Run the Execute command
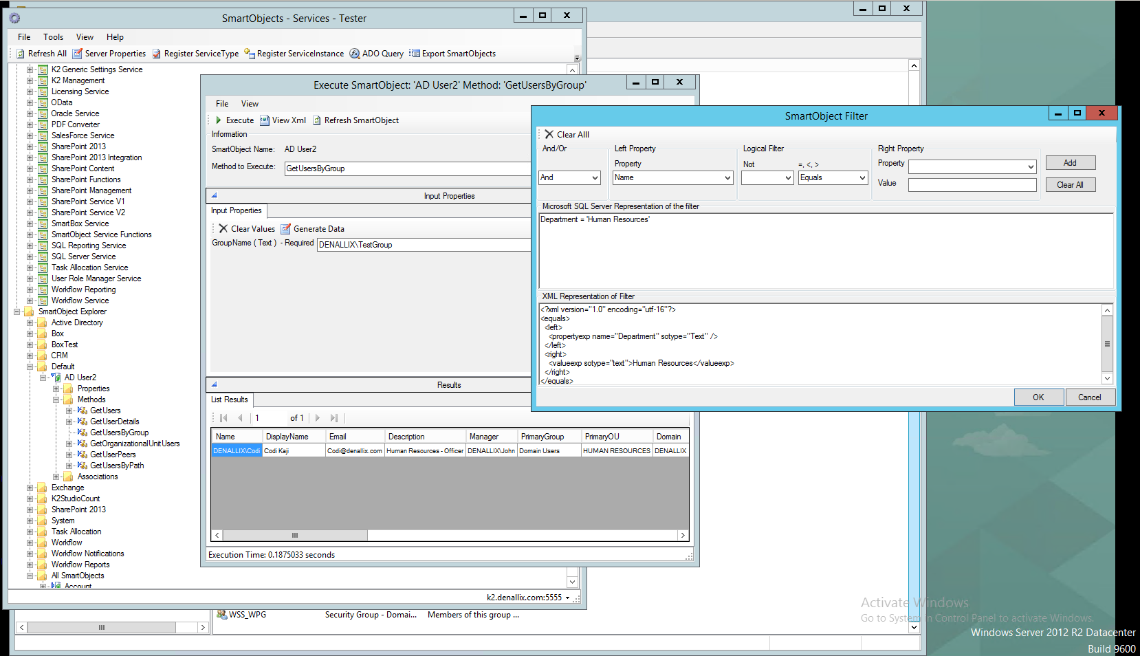Screen dimensions: 1140x656 [234, 120]
